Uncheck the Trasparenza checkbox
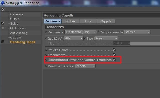The image size is (160, 98). [x=114, y=55]
